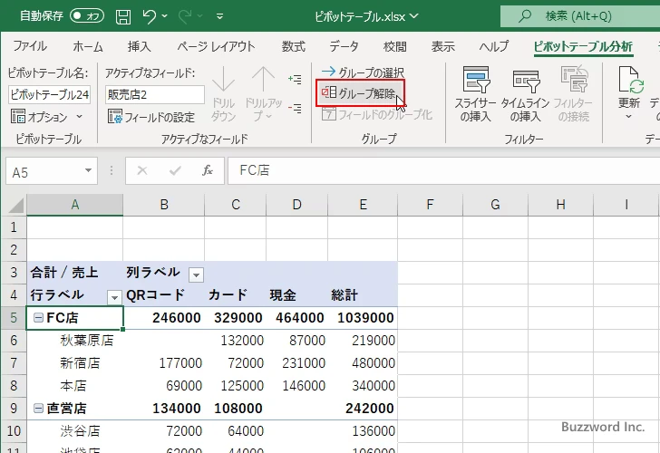Switch to the ヘルプ tab

494,46
